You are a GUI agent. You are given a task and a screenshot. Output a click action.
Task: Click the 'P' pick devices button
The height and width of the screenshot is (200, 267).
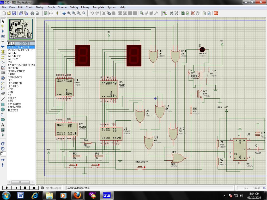(x=9, y=43)
